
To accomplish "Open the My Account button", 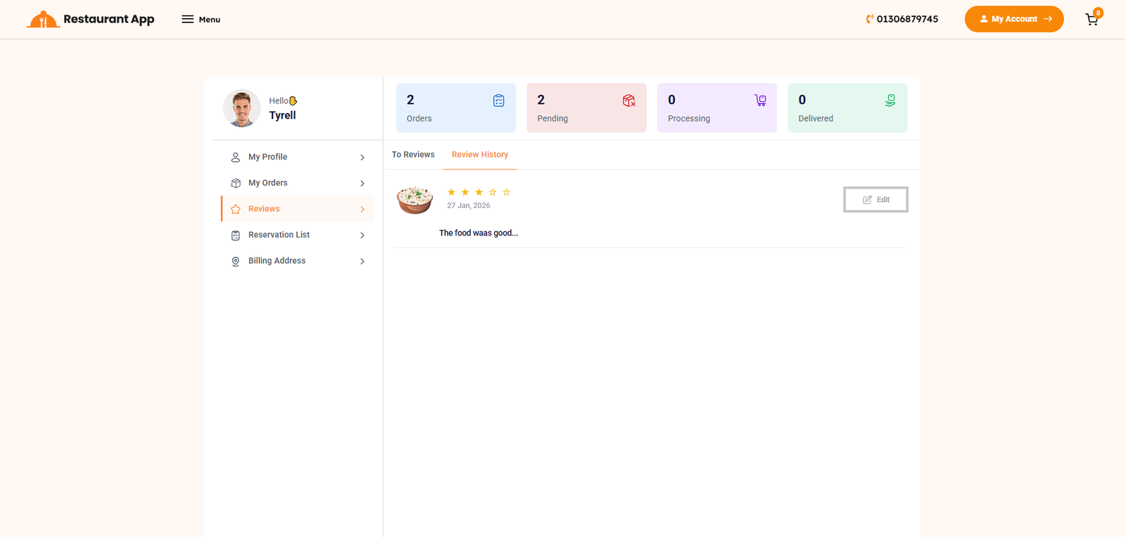I will tap(1013, 19).
